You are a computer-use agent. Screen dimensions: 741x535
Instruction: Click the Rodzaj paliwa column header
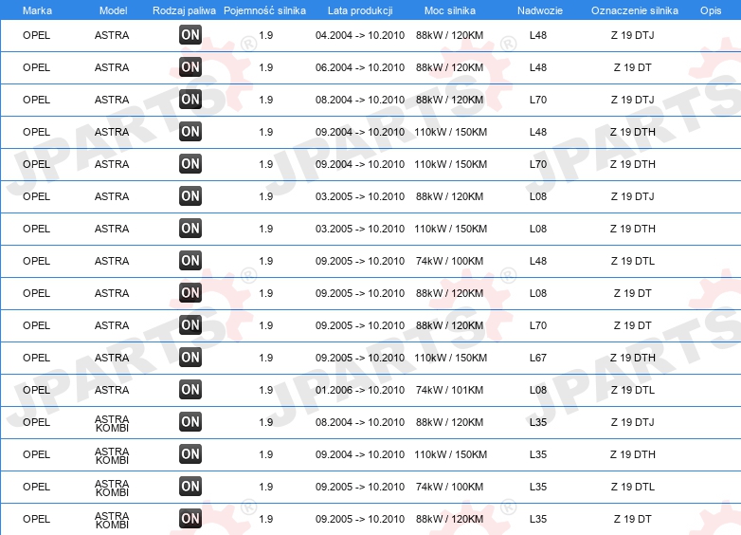click(x=185, y=10)
